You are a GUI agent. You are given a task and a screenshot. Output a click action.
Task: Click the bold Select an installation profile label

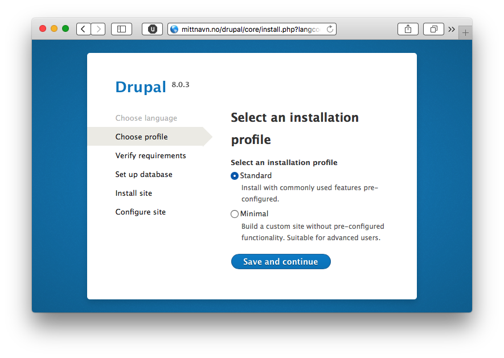[x=284, y=162]
